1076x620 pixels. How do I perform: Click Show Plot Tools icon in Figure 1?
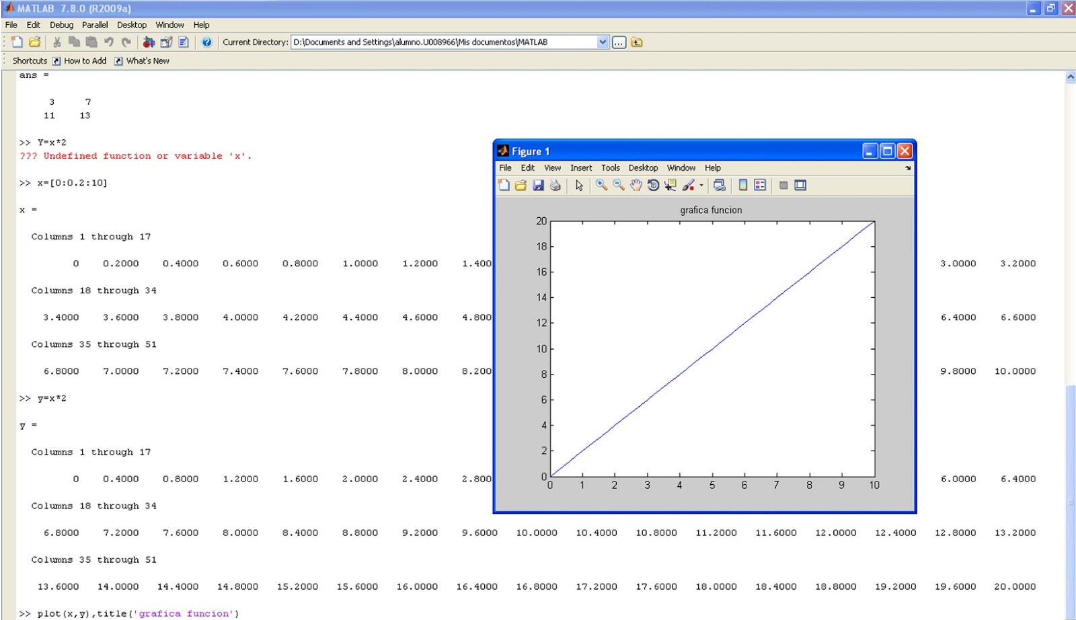[800, 185]
